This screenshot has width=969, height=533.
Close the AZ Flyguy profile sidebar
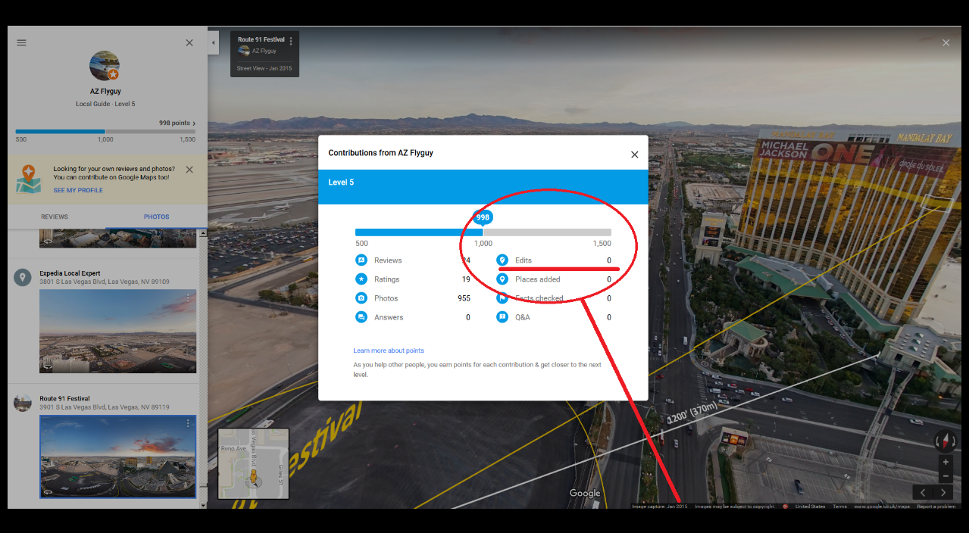coord(189,42)
